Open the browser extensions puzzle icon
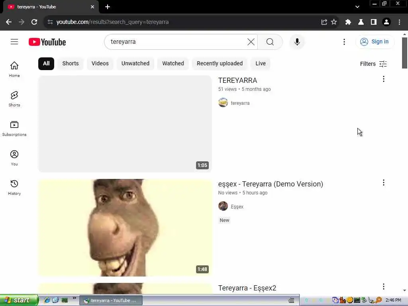 (348, 22)
